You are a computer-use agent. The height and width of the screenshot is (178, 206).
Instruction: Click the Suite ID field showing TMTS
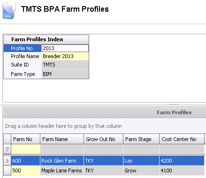click(x=65, y=65)
